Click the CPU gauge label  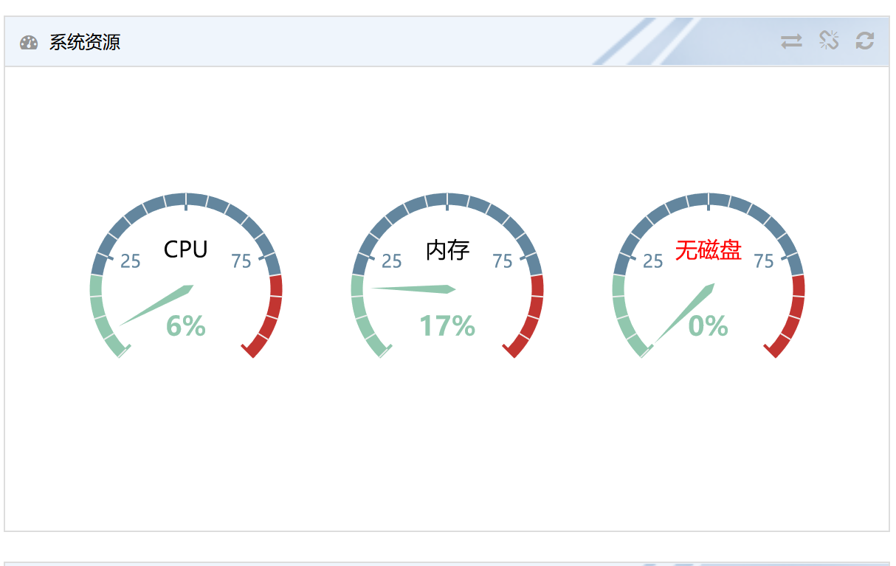(x=186, y=249)
